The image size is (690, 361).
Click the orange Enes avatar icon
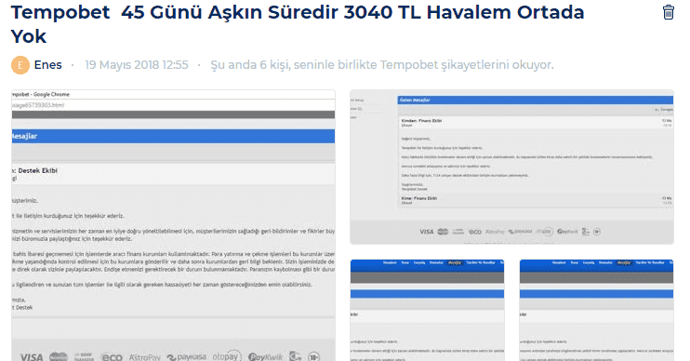pos(20,65)
